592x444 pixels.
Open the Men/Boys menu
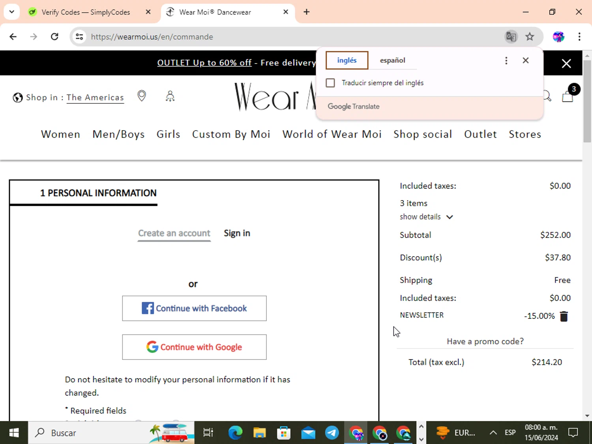(118, 134)
